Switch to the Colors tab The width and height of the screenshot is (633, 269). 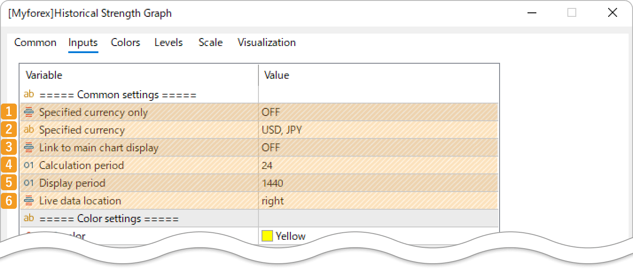125,42
